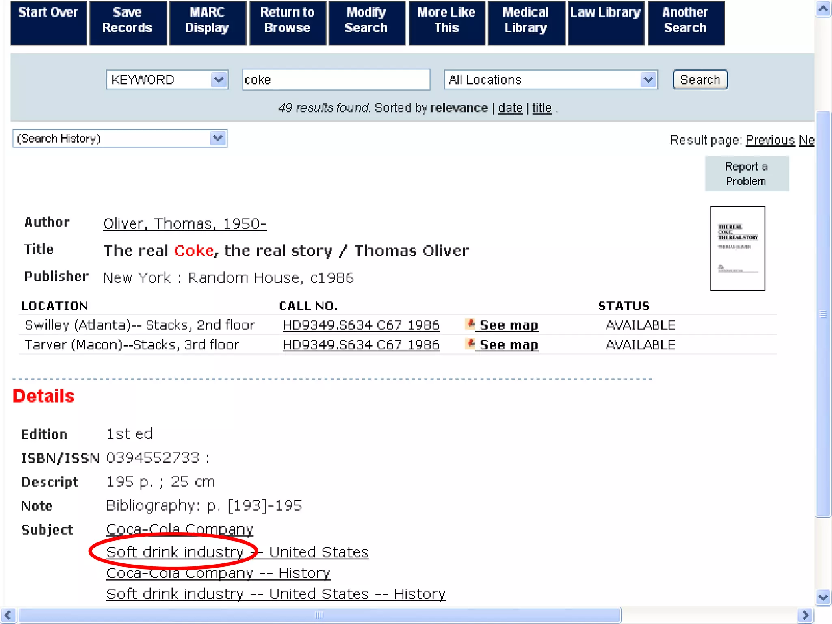Click scroll left arrow on horizontal scrollbar
Image resolution: width=832 pixels, height=624 pixels.
pyautogui.click(x=8, y=615)
